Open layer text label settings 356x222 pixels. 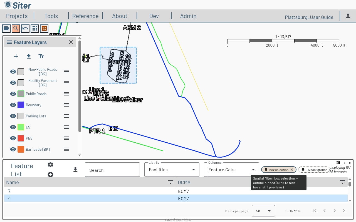41,56
